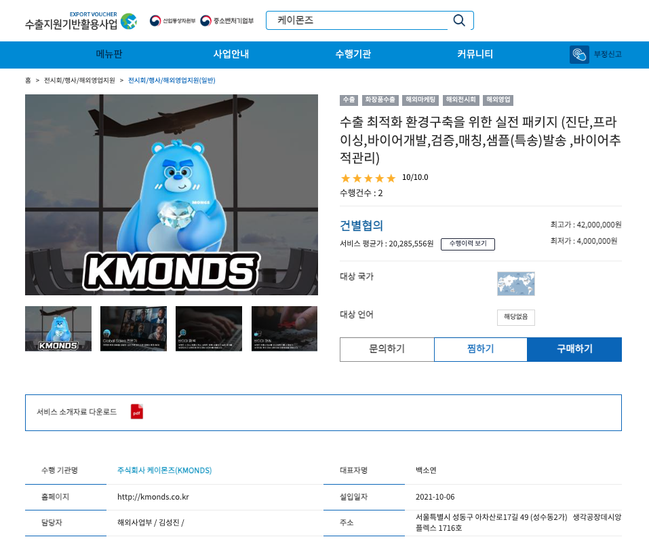The height and width of the screenshot is (558, 649).
Task: Click the representative name 백소연
Action: (426, 470)
